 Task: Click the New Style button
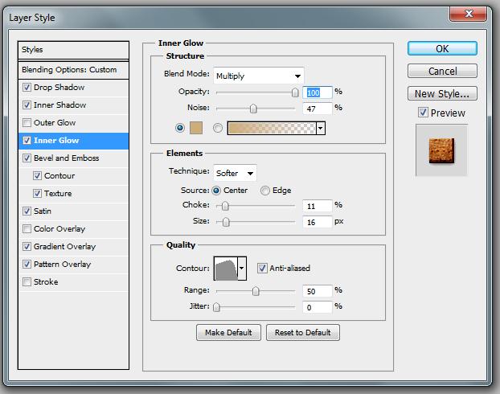[x=441, y=93]
